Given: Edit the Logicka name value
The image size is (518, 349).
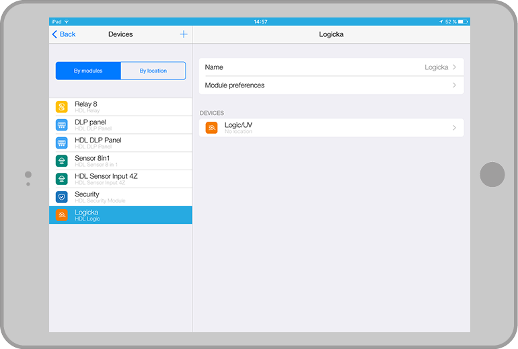Looking at the screenshot, I should coord(436,67).
